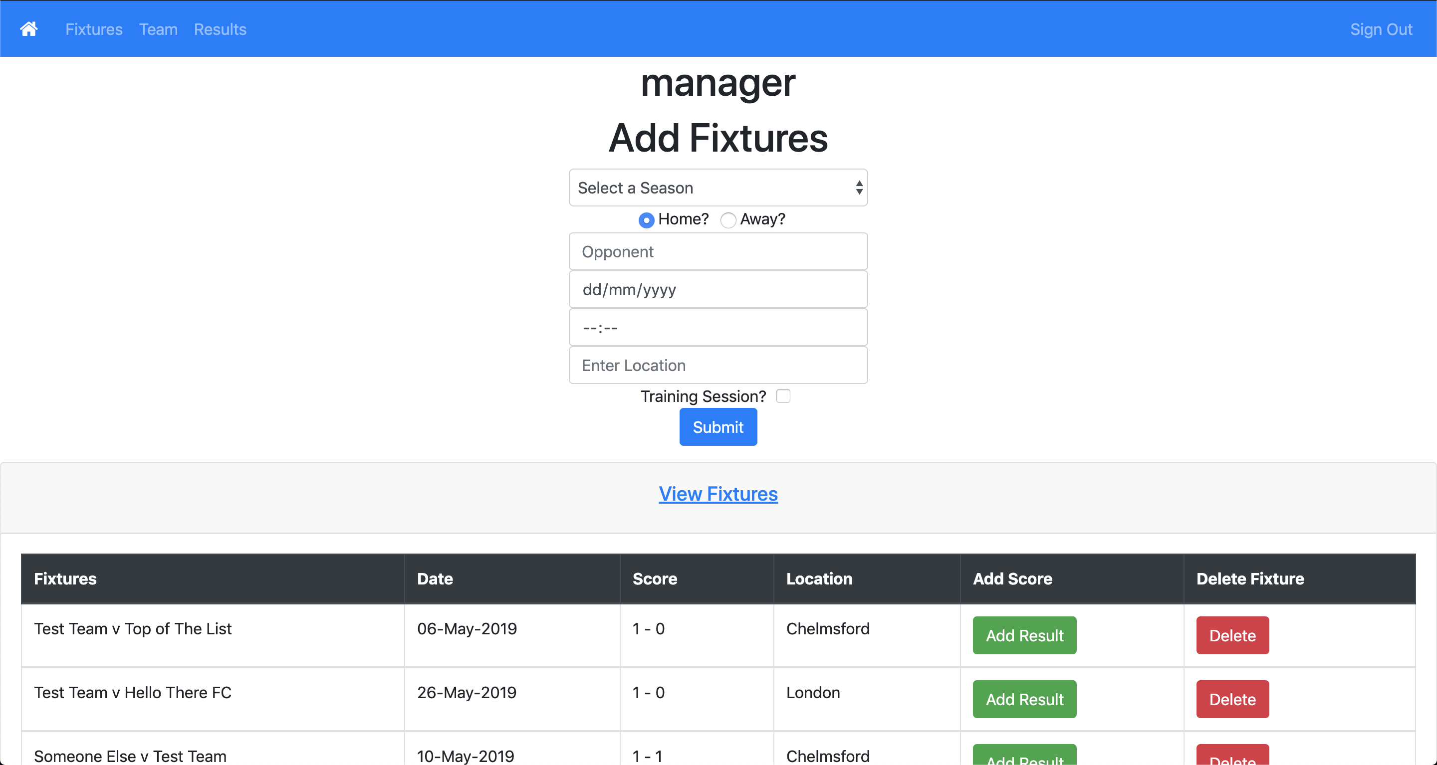1437x765 pixels.
Task: Click the time input field
Action: pyautogui.click(x=718, y=327)
